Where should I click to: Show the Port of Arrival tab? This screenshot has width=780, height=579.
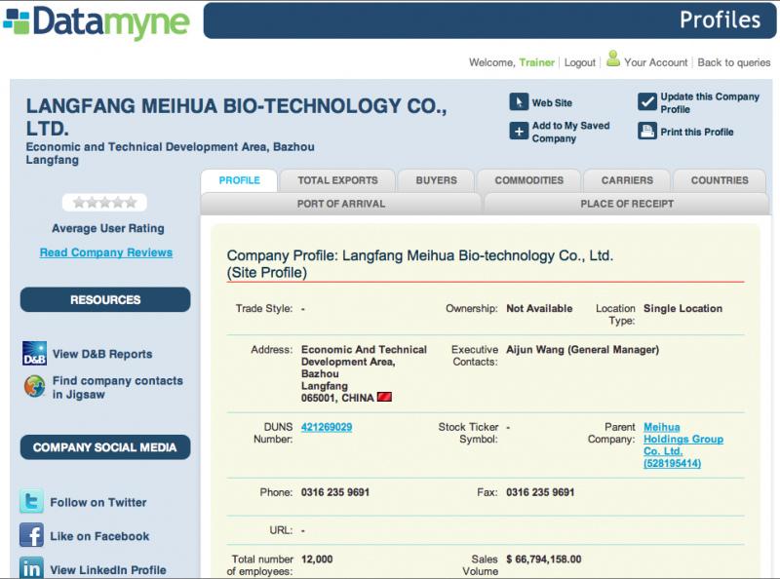click(340, 204)
